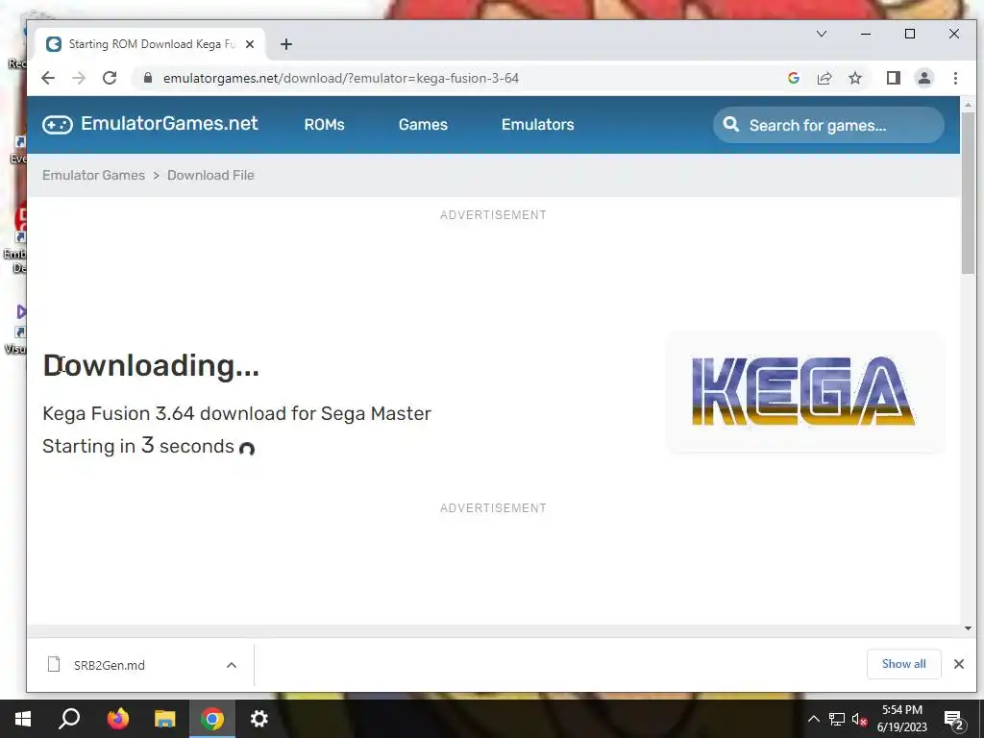
Task: Click the Search for games field
Action: (x=828, y=125)
